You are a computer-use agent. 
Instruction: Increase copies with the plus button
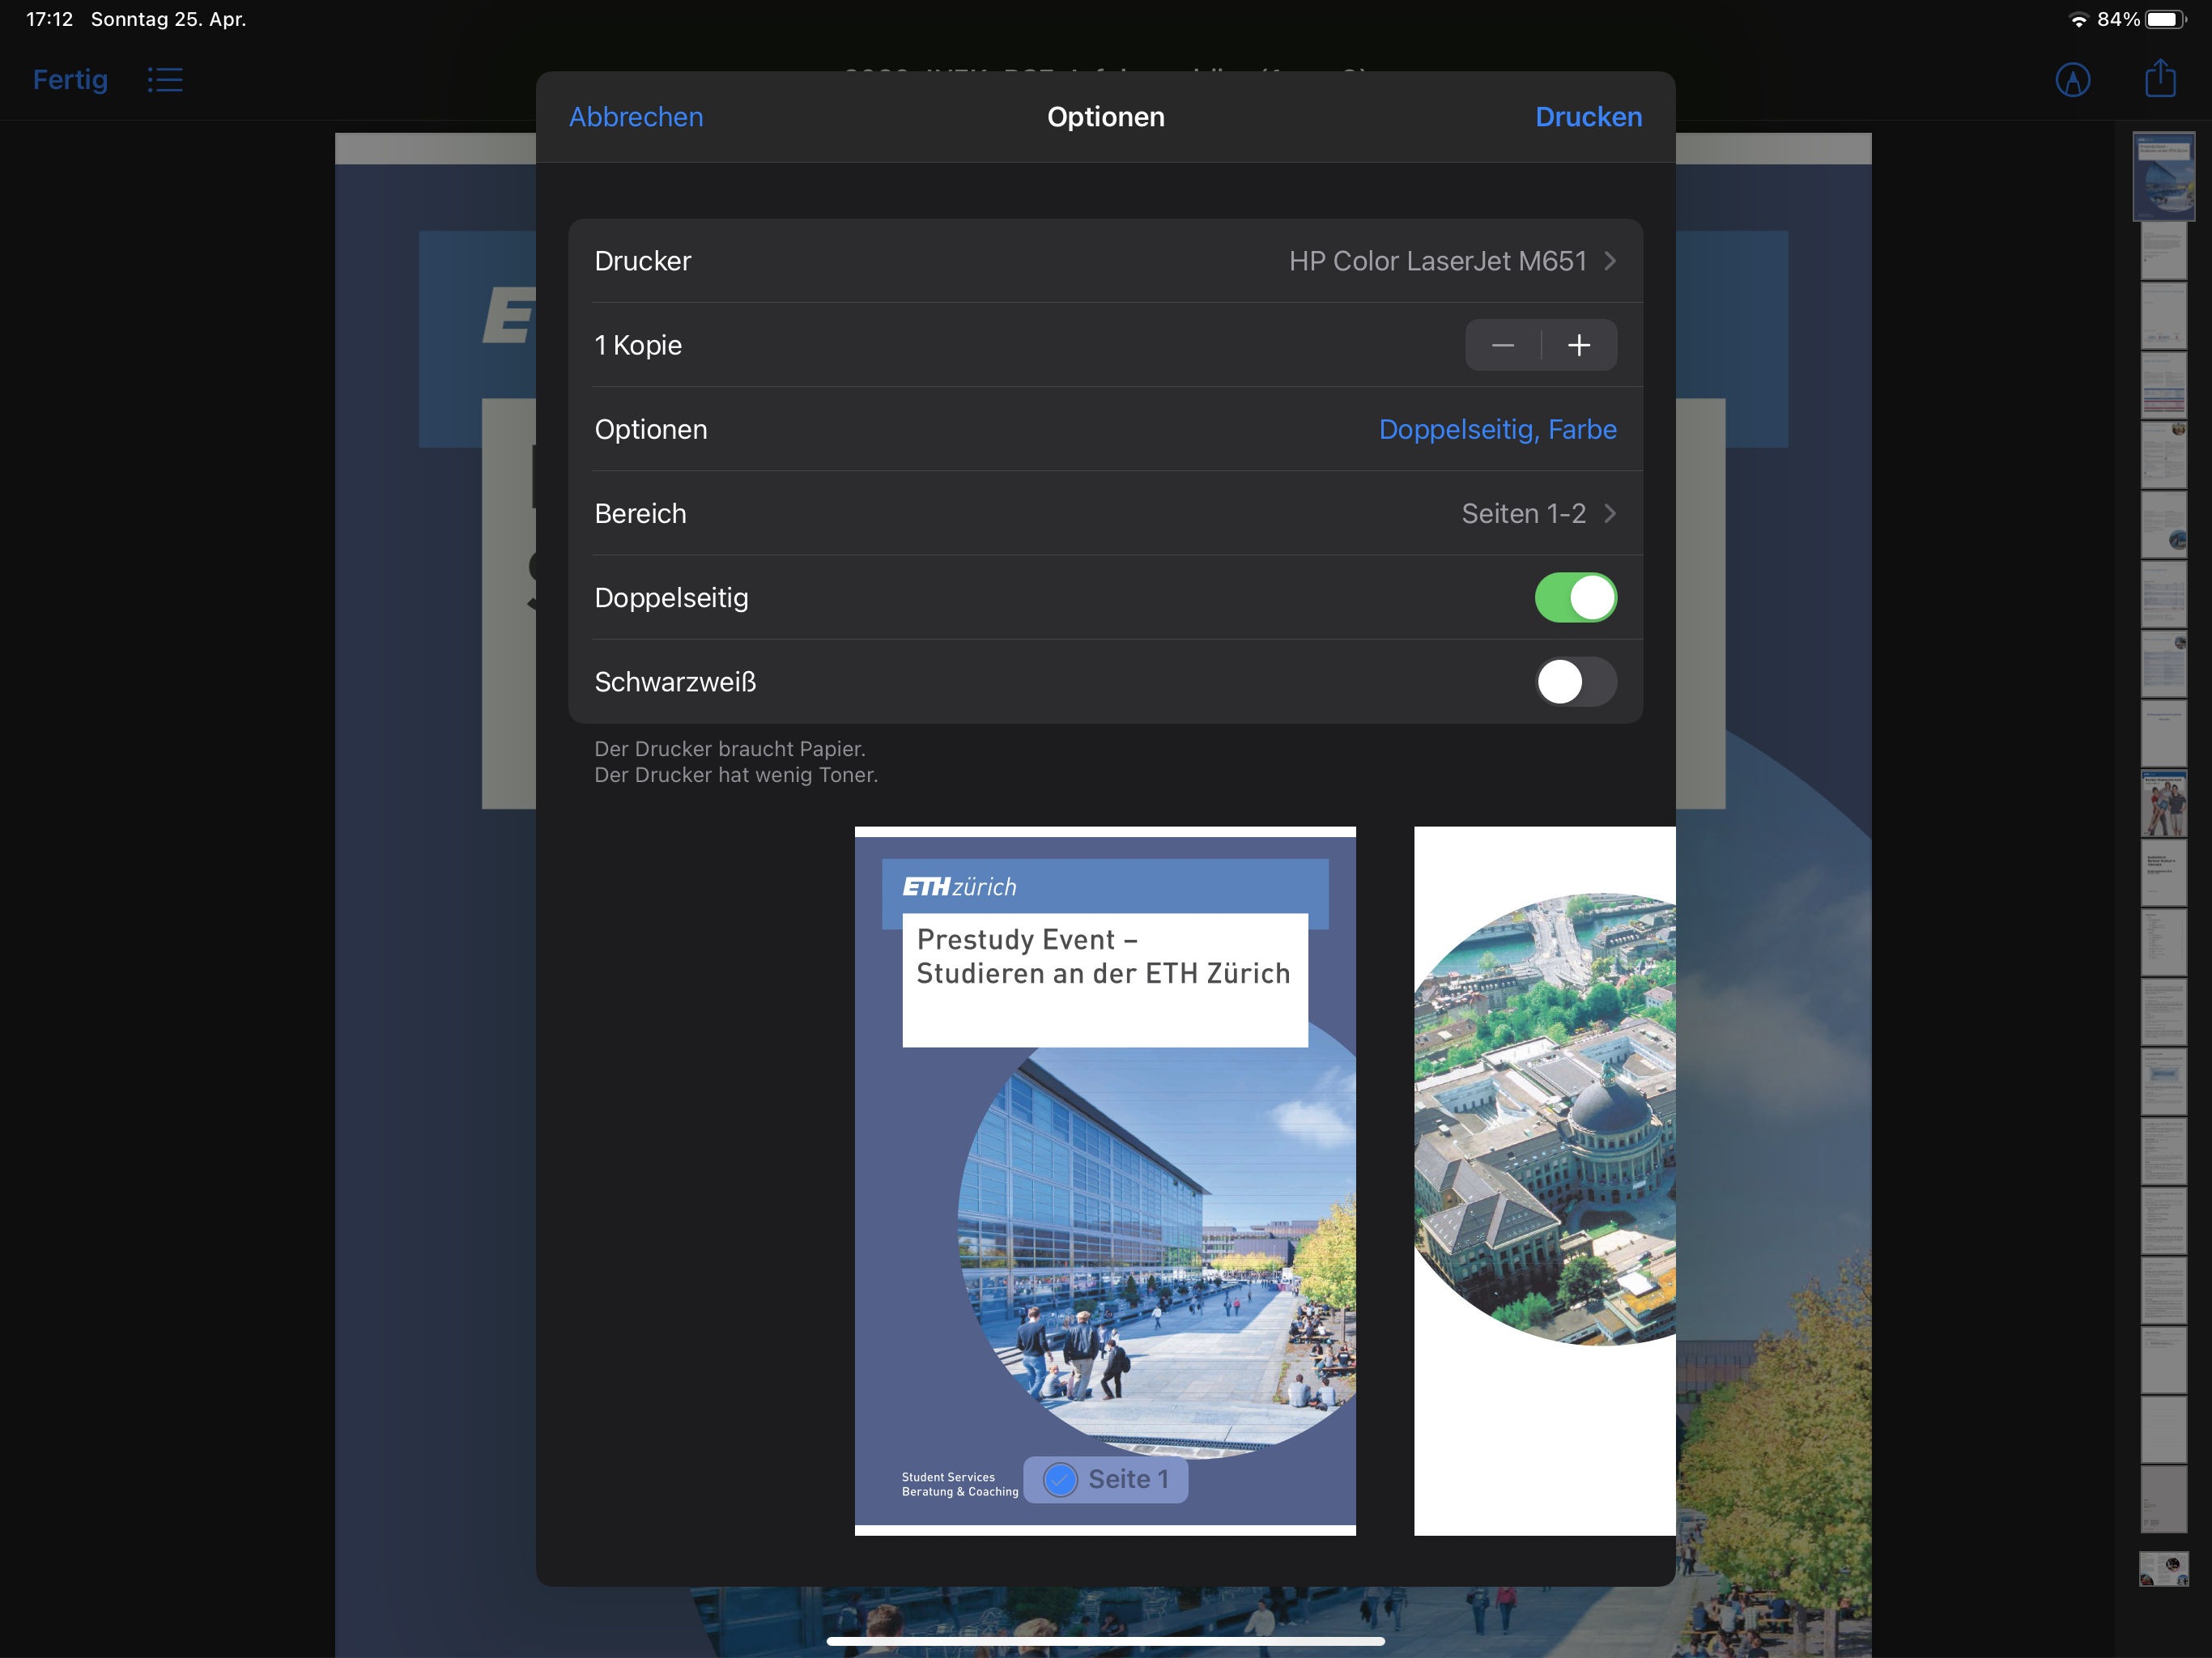click(x=1579, y=345)
